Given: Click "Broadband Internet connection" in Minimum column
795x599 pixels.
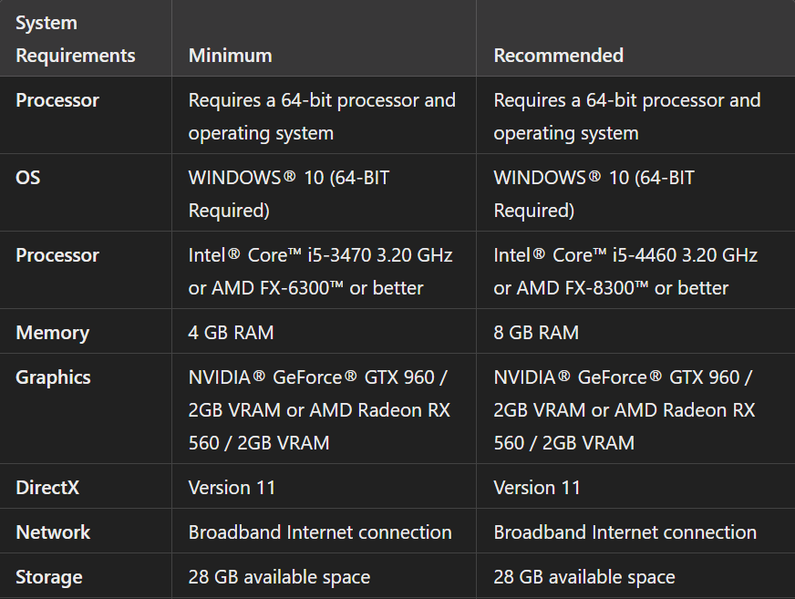Looking at the screenshot, I should [320, 532].
